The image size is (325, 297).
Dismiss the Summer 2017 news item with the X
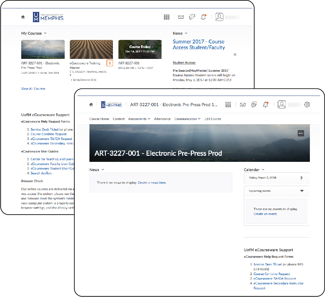(235, 55)
